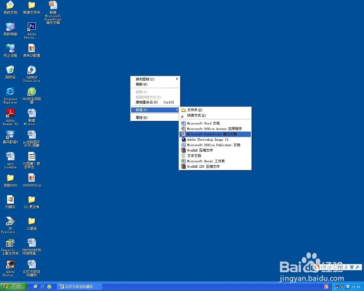Open Sogou input bar skin shirt icon
This screenshot has width=364, height=291.
(352, 267)
